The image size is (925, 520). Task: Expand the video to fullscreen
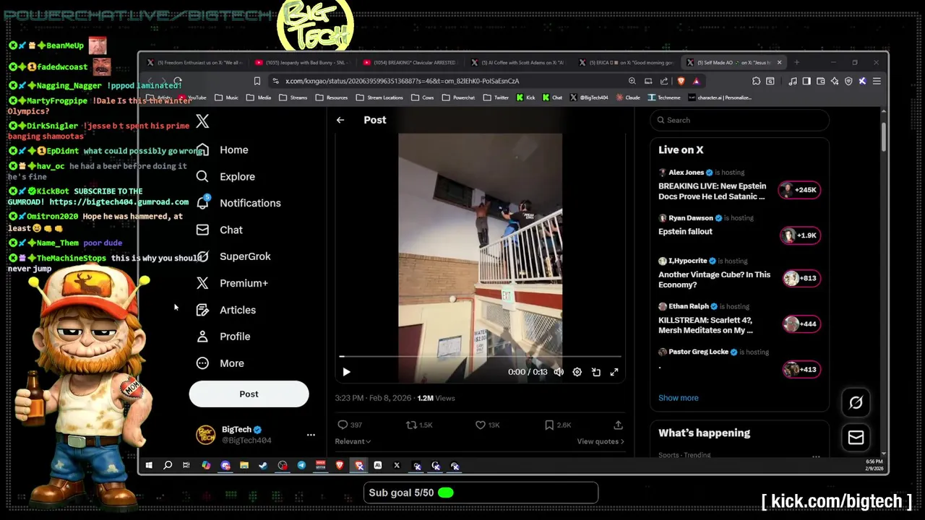614,372
